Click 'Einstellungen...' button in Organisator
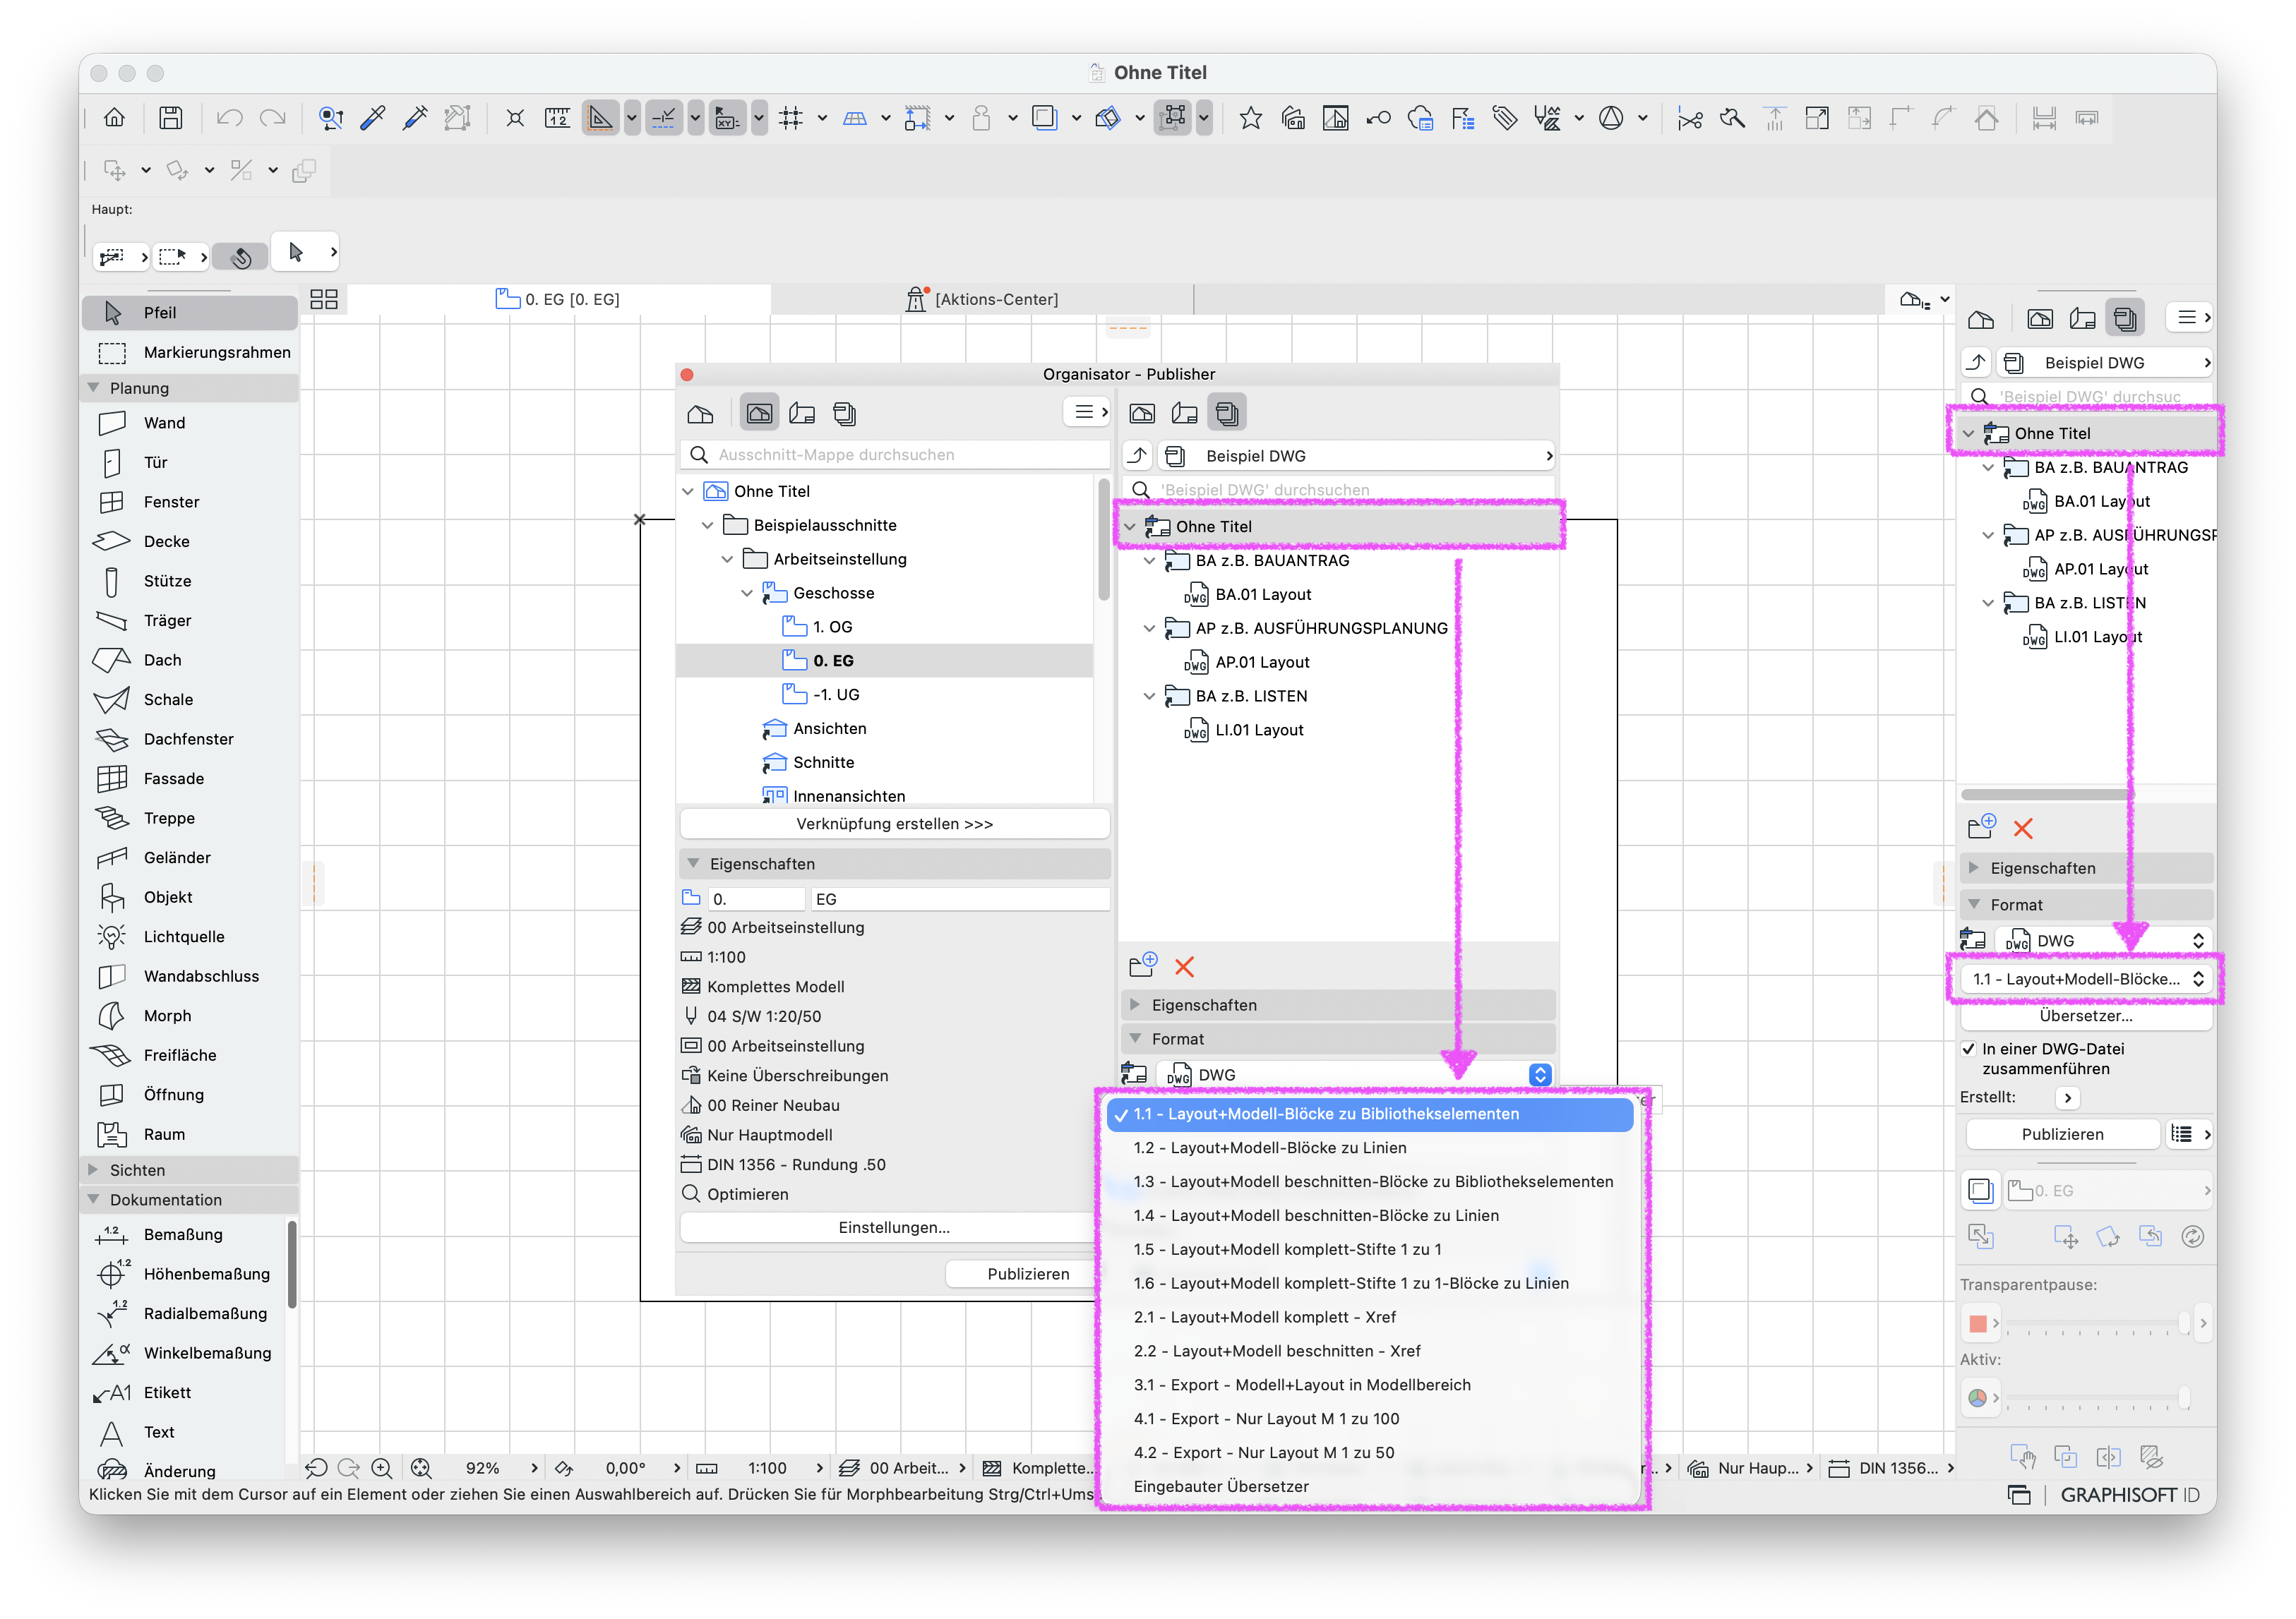This screenshot has height=1619, width=2296. [895, 1227]
